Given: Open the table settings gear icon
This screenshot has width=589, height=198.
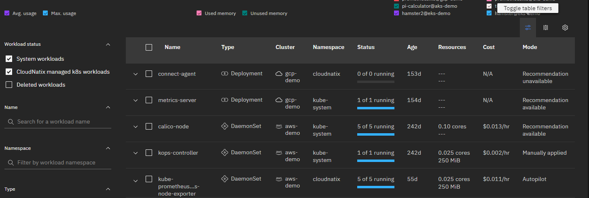Looking at the screenshot, I should click(565, 28).
